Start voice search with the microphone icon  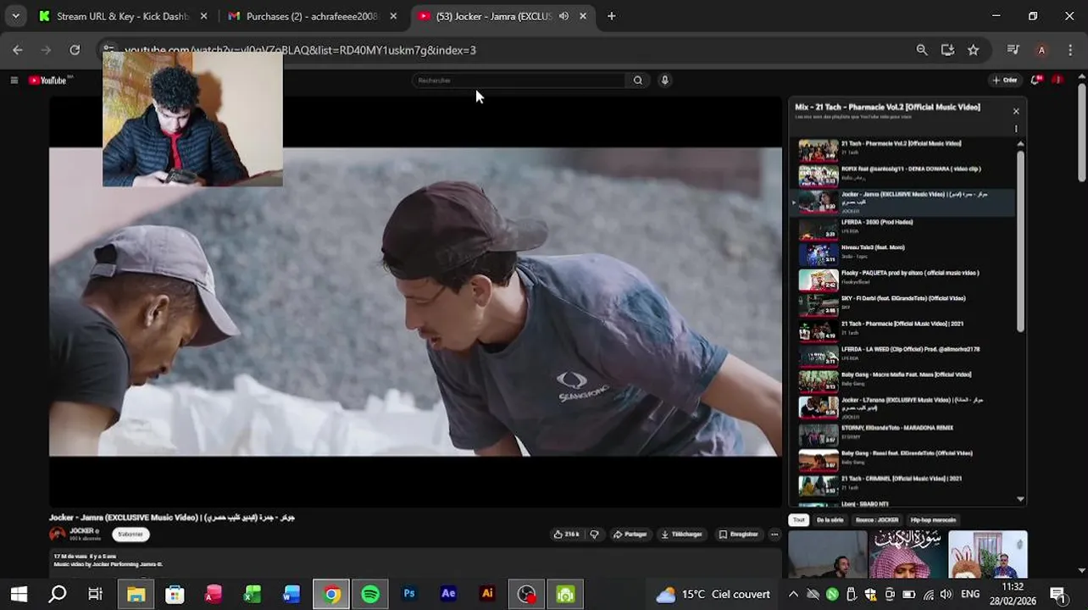pyautogui.click(x=665, y=80)
